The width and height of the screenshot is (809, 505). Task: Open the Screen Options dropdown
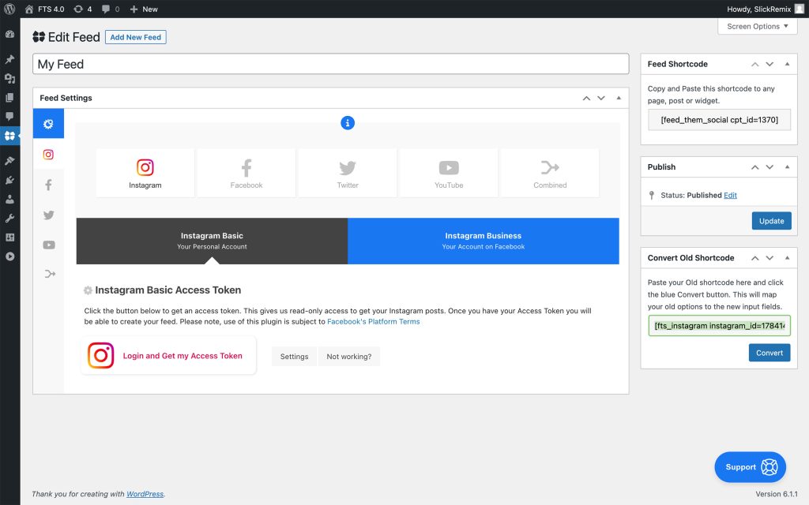coord(758,26)
